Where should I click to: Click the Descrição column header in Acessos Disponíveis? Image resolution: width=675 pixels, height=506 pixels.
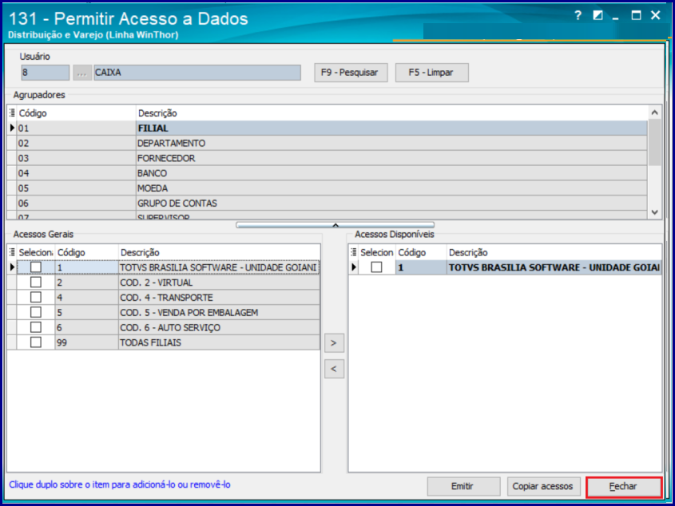554,252
